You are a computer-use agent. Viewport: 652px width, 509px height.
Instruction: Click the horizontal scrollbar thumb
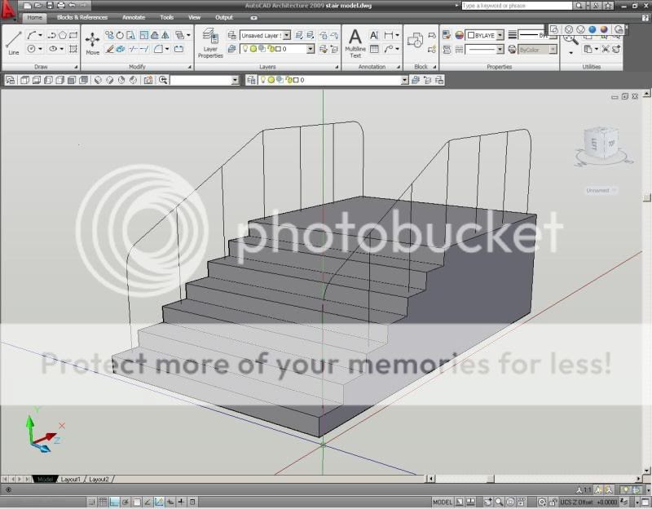491,479
